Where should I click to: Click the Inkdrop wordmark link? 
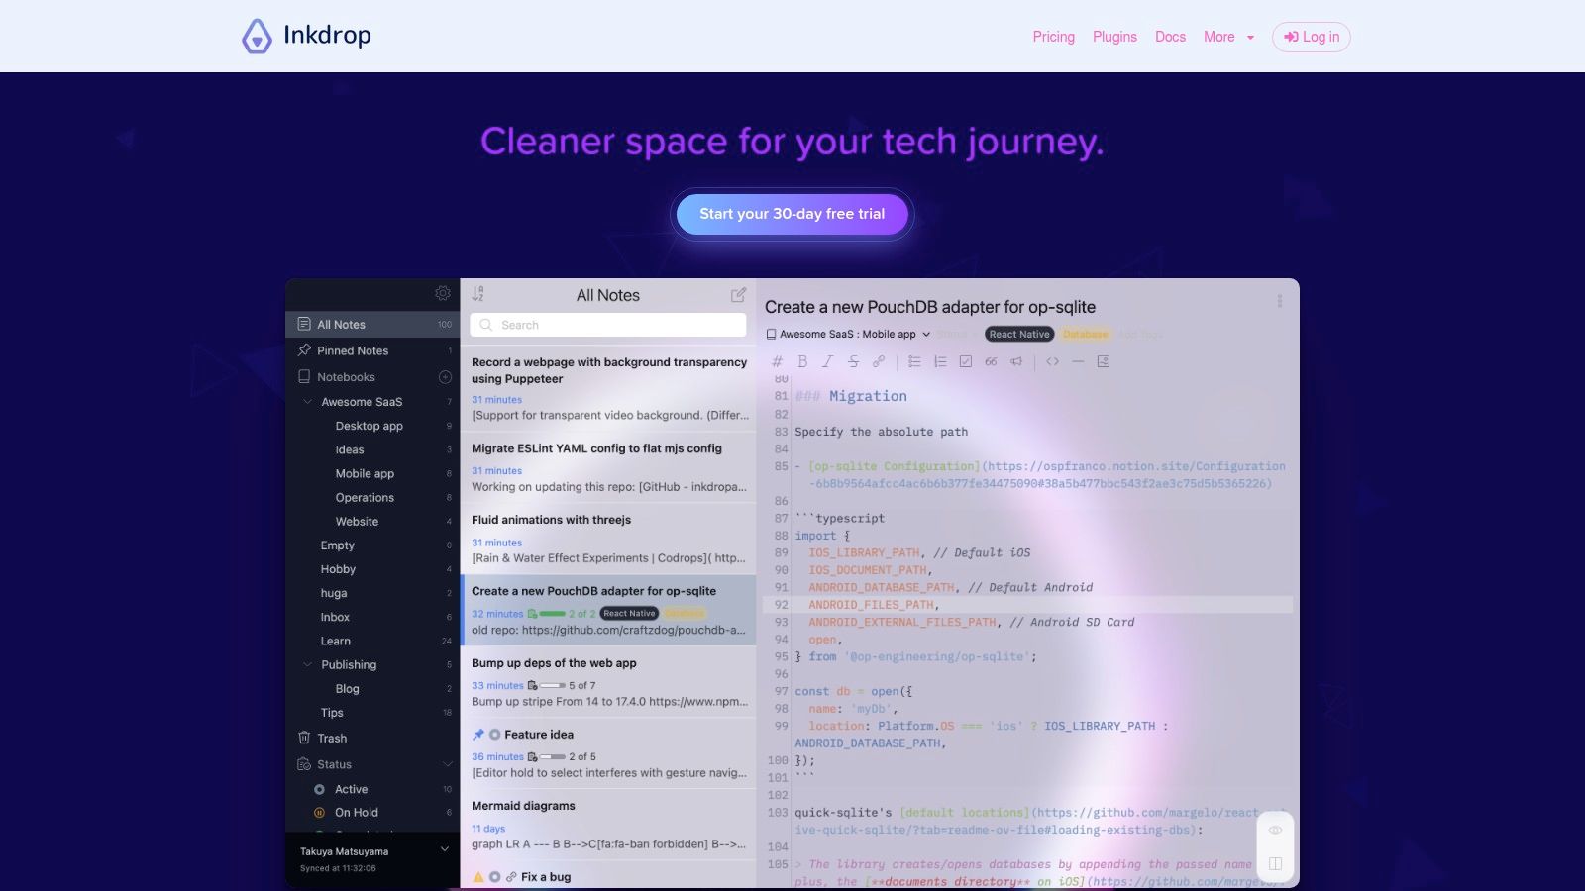click(x=327, y=36)
